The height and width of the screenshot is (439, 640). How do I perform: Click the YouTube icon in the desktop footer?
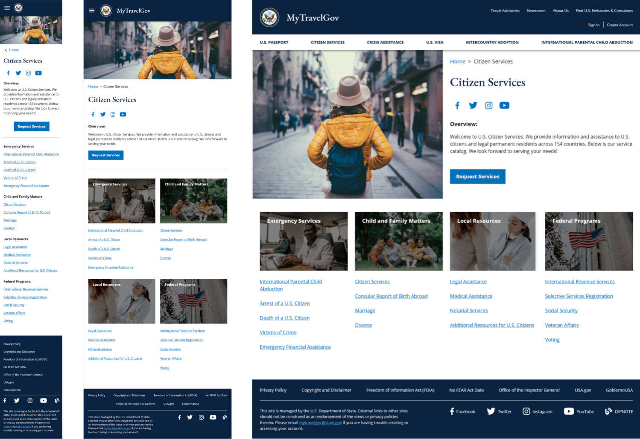click(569, 411)
